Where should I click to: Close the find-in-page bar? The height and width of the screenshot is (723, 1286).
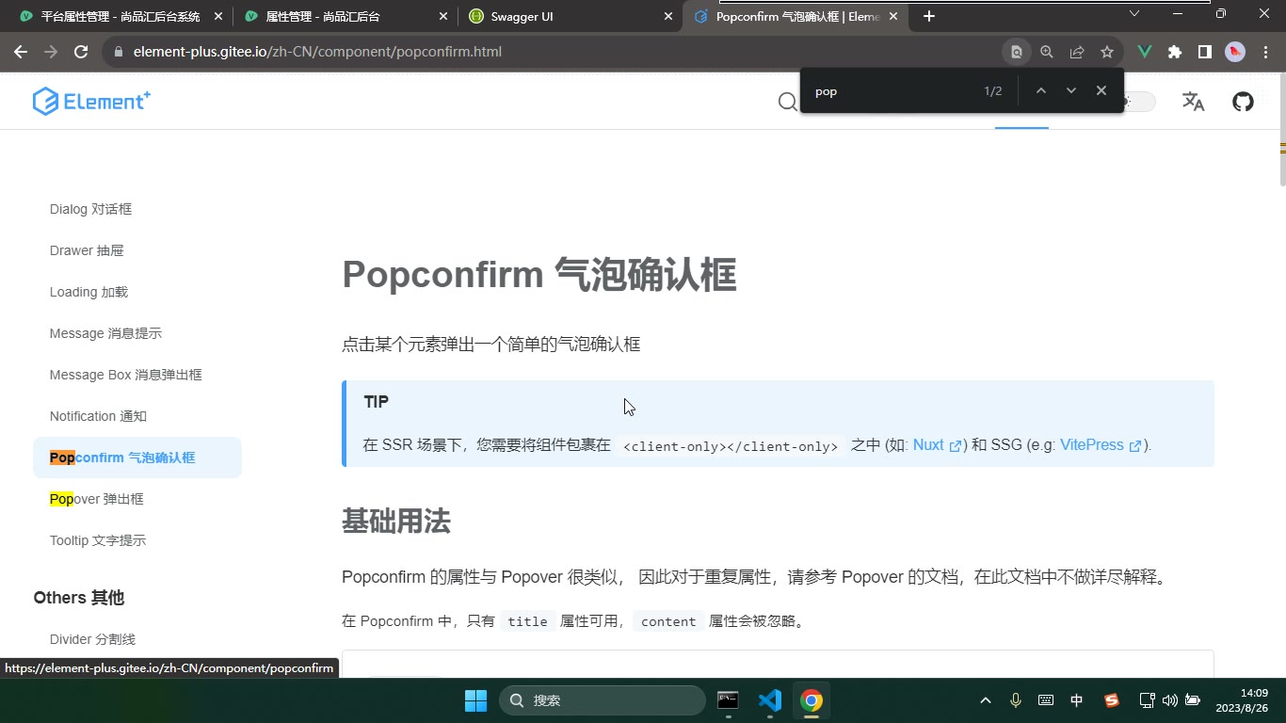(1101, 90)
